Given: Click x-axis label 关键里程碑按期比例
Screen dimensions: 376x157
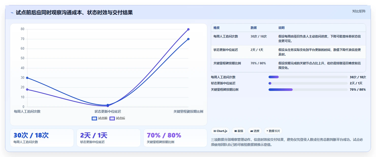Looking at the screenshot, I should click(188, 111).
